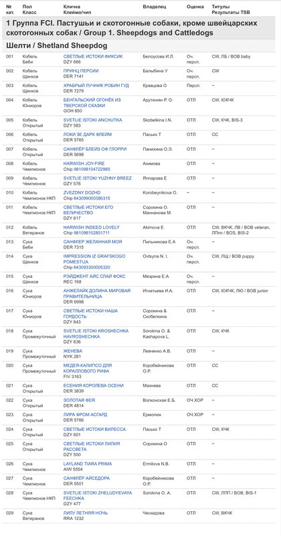281x536 pixels.
Task: Open SVETLIE ISTOKI KROSHECHKA HAVROSHECHKA link
Action: [x=96, y=334]
